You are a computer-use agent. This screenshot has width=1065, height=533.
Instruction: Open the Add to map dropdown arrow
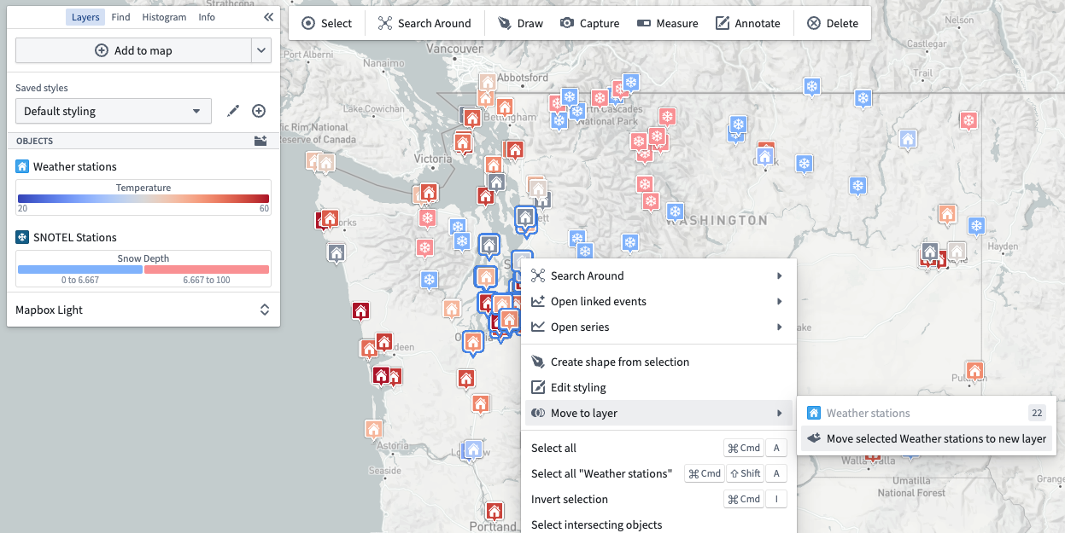click(261, 50)
